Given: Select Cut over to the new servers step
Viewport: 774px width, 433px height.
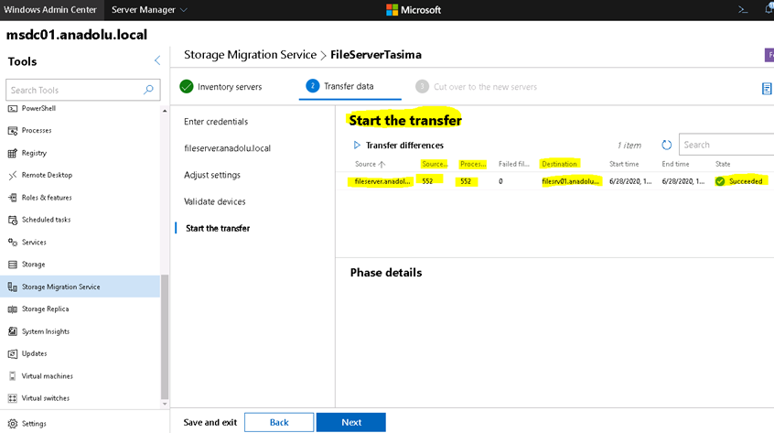Looking at the screenshot, I should 477,87.
